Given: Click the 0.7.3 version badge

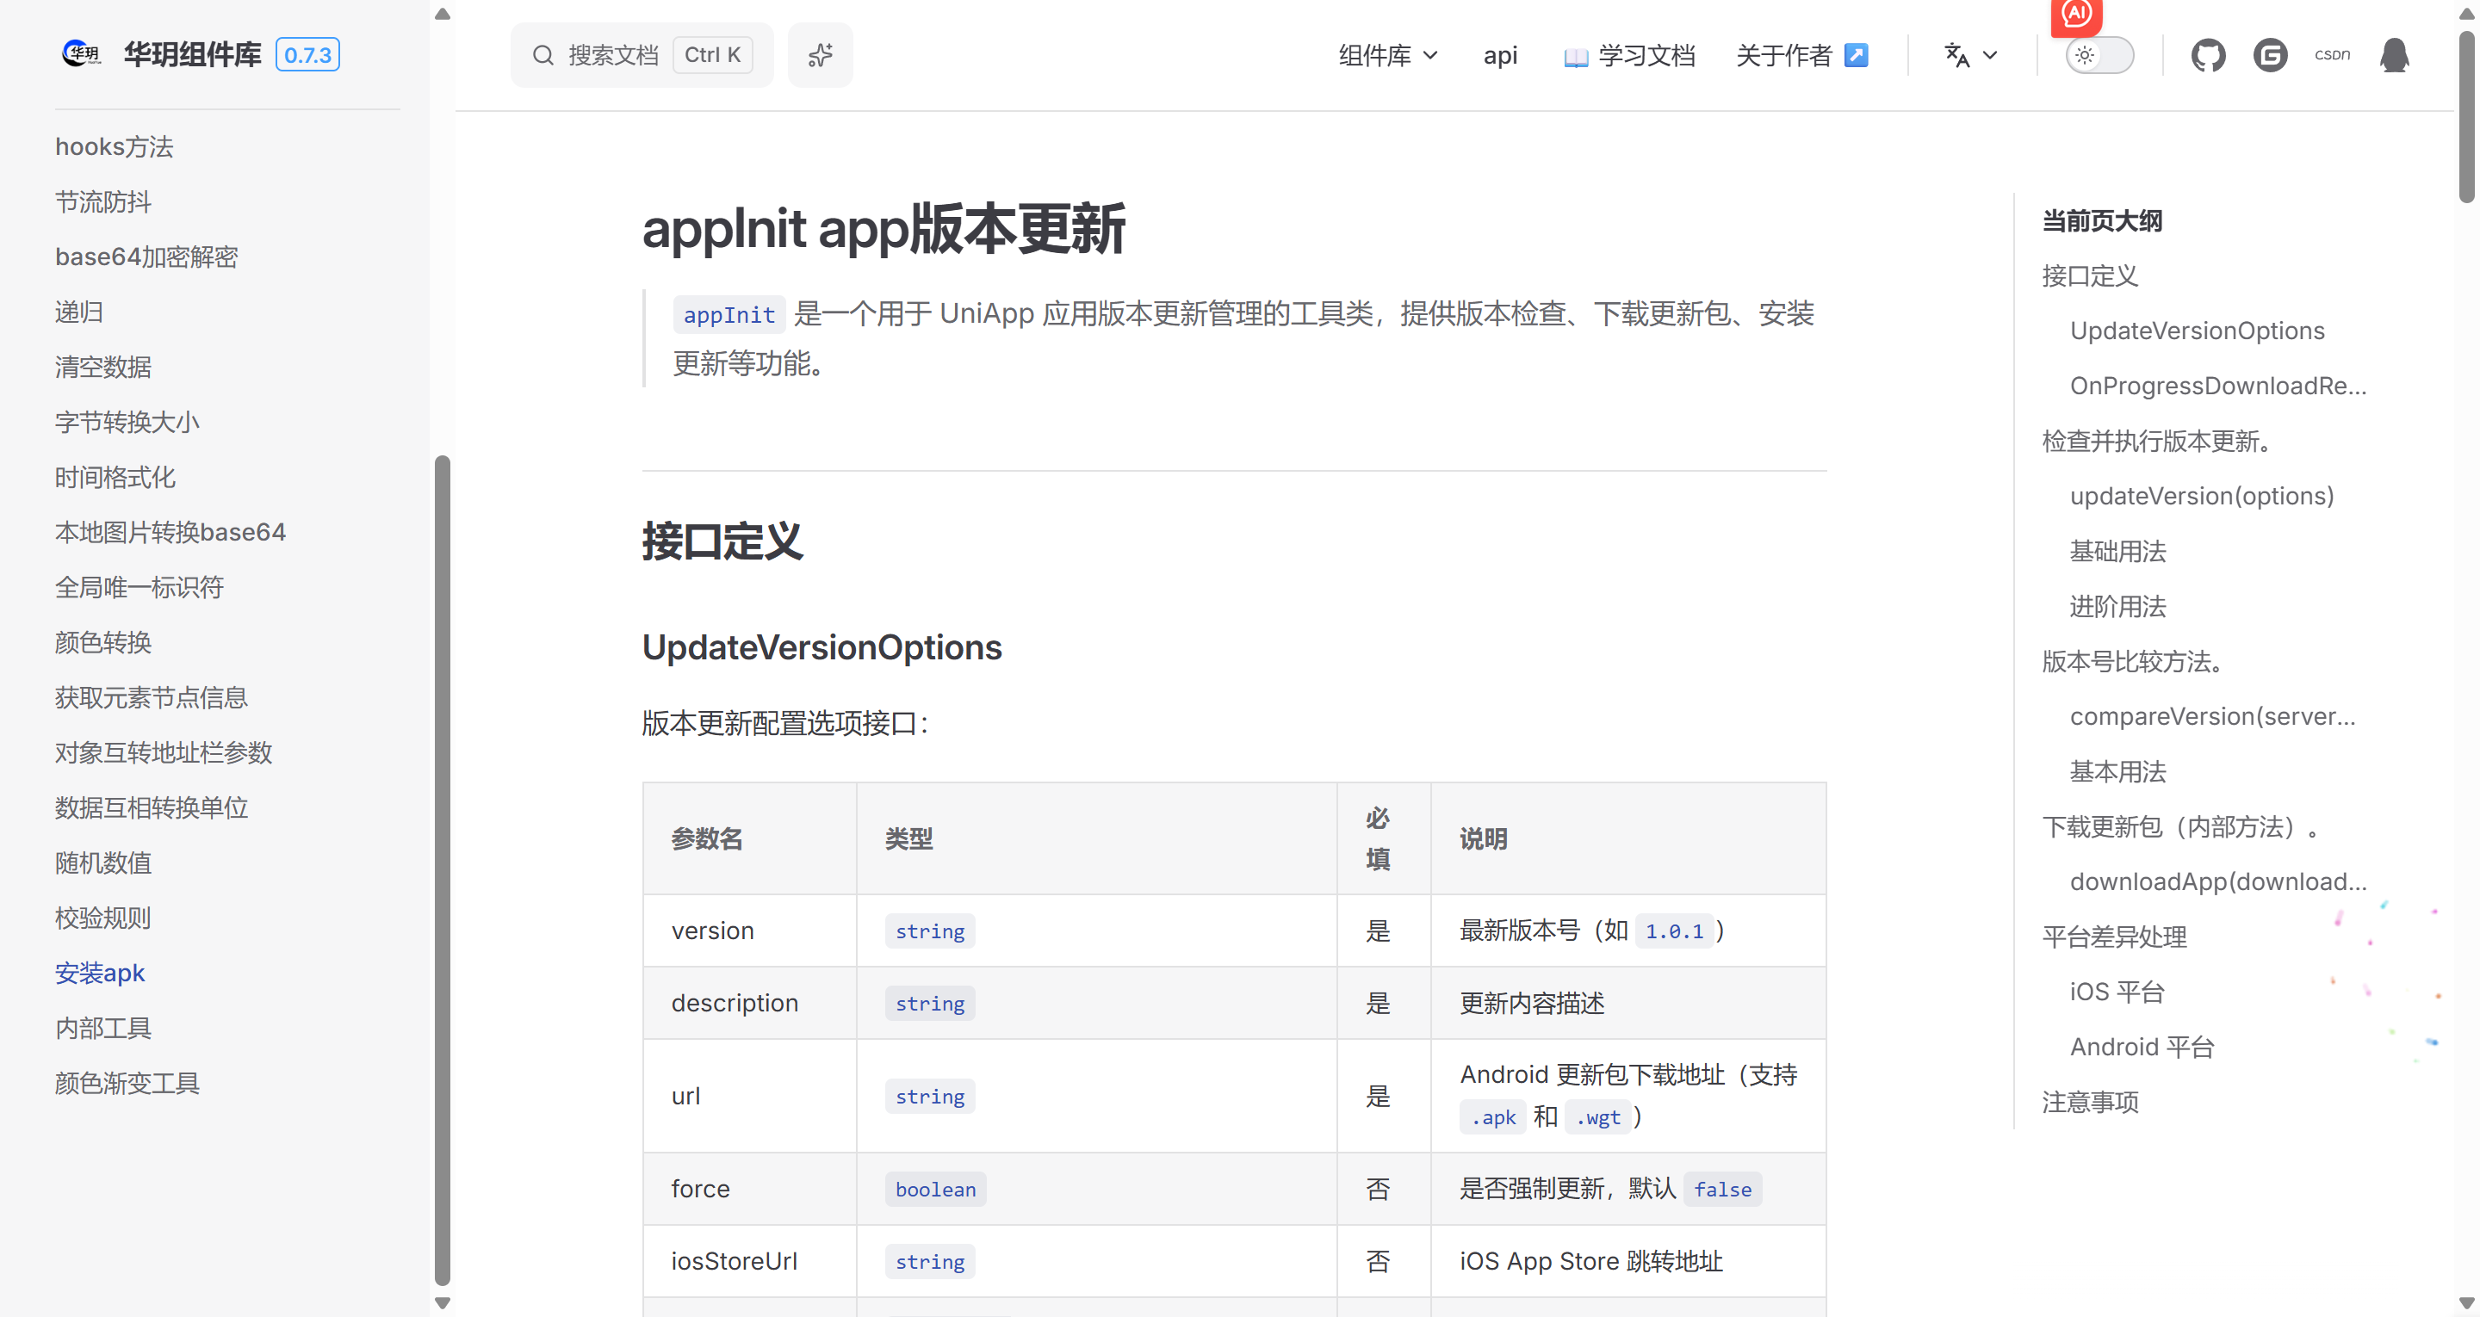Looking at the screenshot, I should (x=307, y=55).
